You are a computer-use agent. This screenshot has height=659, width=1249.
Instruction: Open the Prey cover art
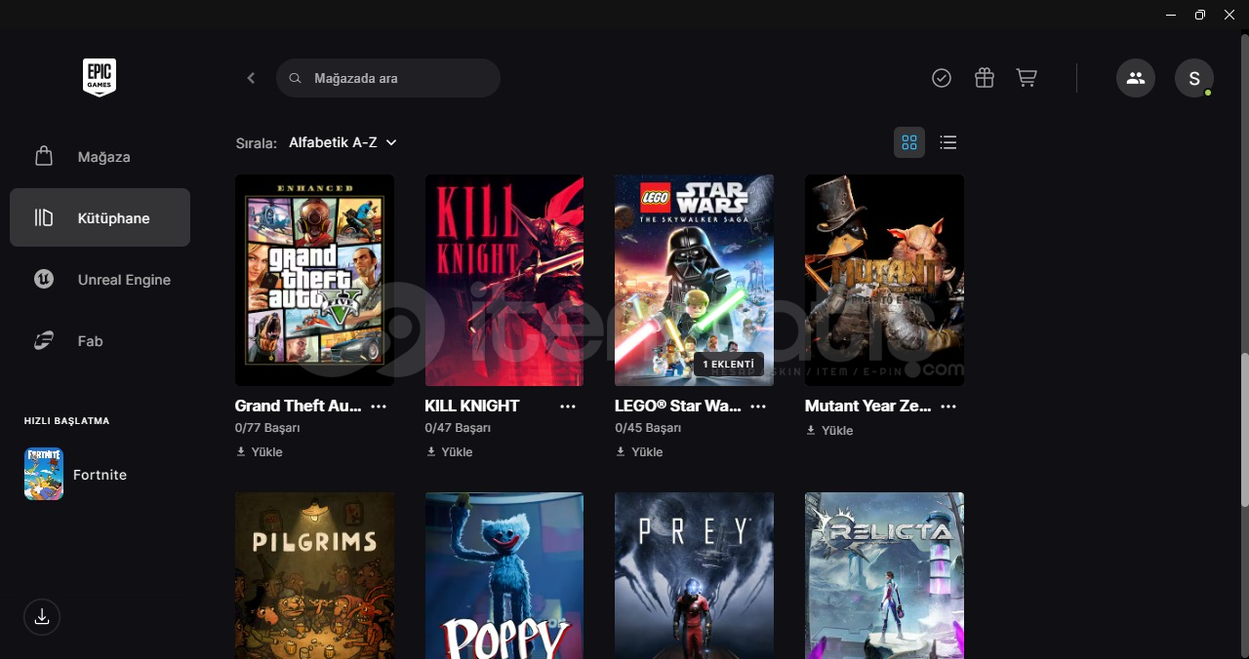click(694, 575)
